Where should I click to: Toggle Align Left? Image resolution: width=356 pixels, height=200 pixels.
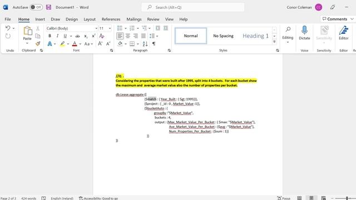120,36
